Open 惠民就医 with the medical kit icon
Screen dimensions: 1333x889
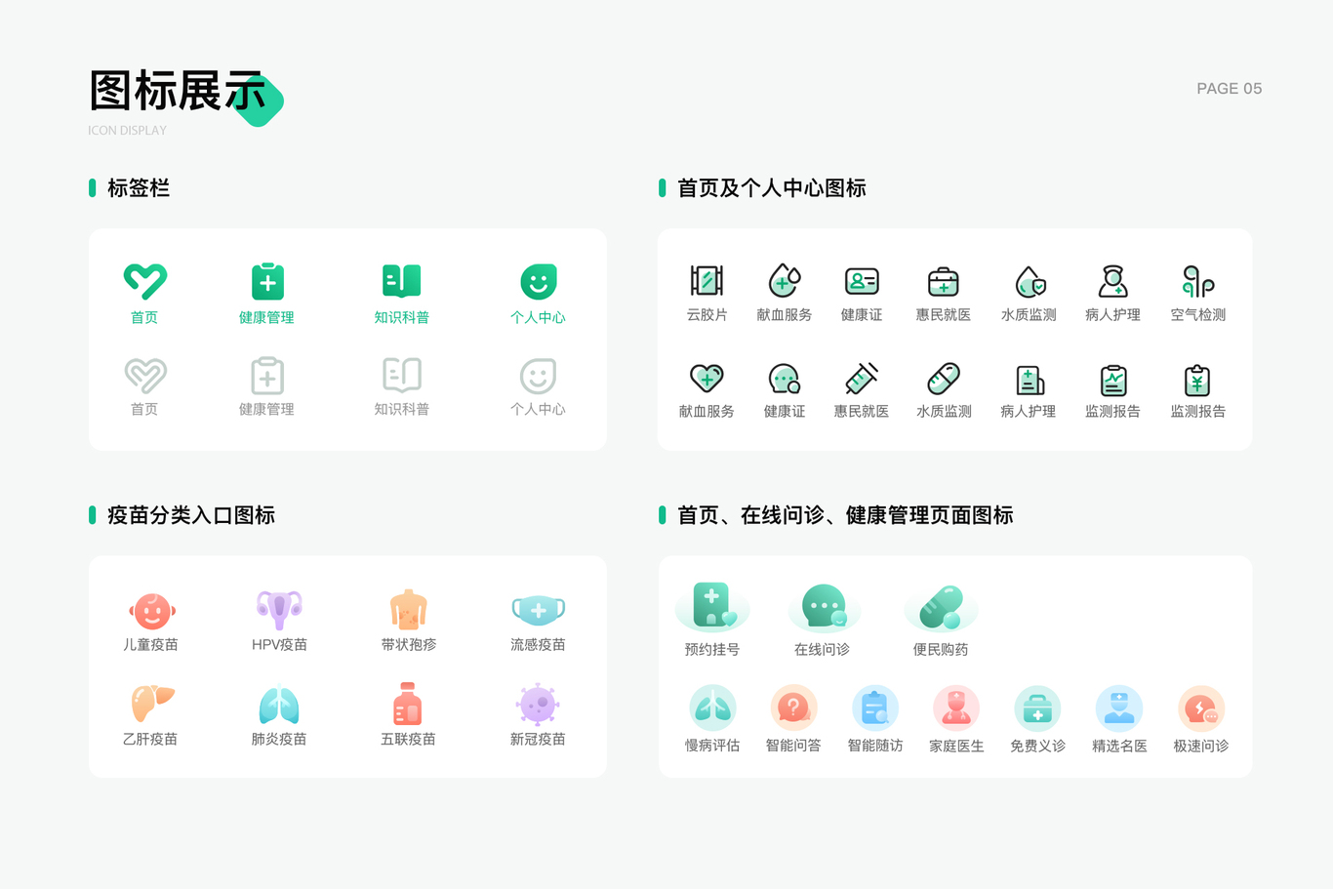pyautogui.click(x=944, y=281)
